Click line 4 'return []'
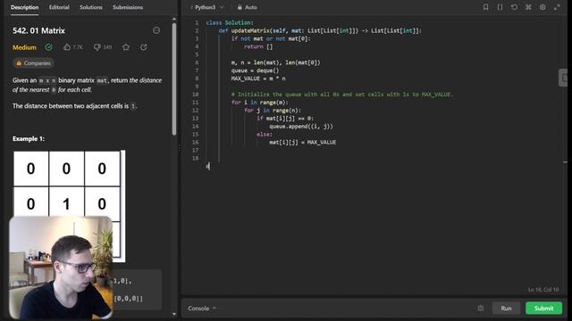The width and height of the screenshot is (572, 321). tap(258, 46)
